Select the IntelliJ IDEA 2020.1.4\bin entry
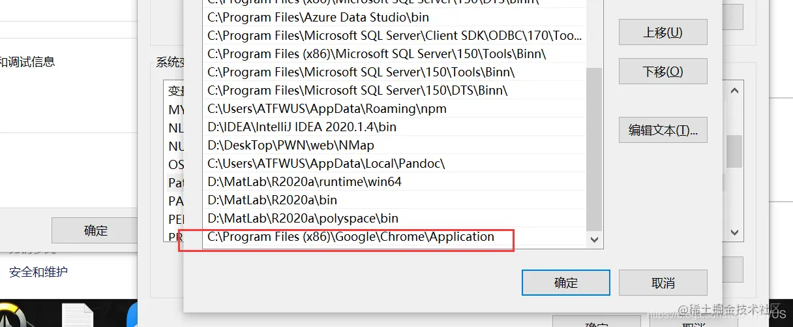This screenshot has height=327, width=793. (395, 127)
